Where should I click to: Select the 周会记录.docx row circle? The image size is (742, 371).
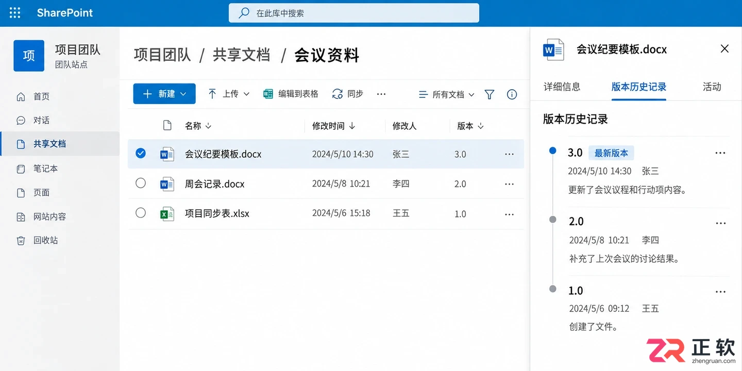point(141,183)
